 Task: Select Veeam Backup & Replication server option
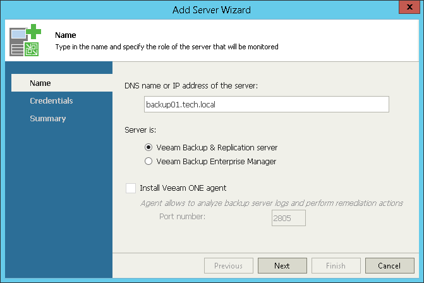[148, 147]
